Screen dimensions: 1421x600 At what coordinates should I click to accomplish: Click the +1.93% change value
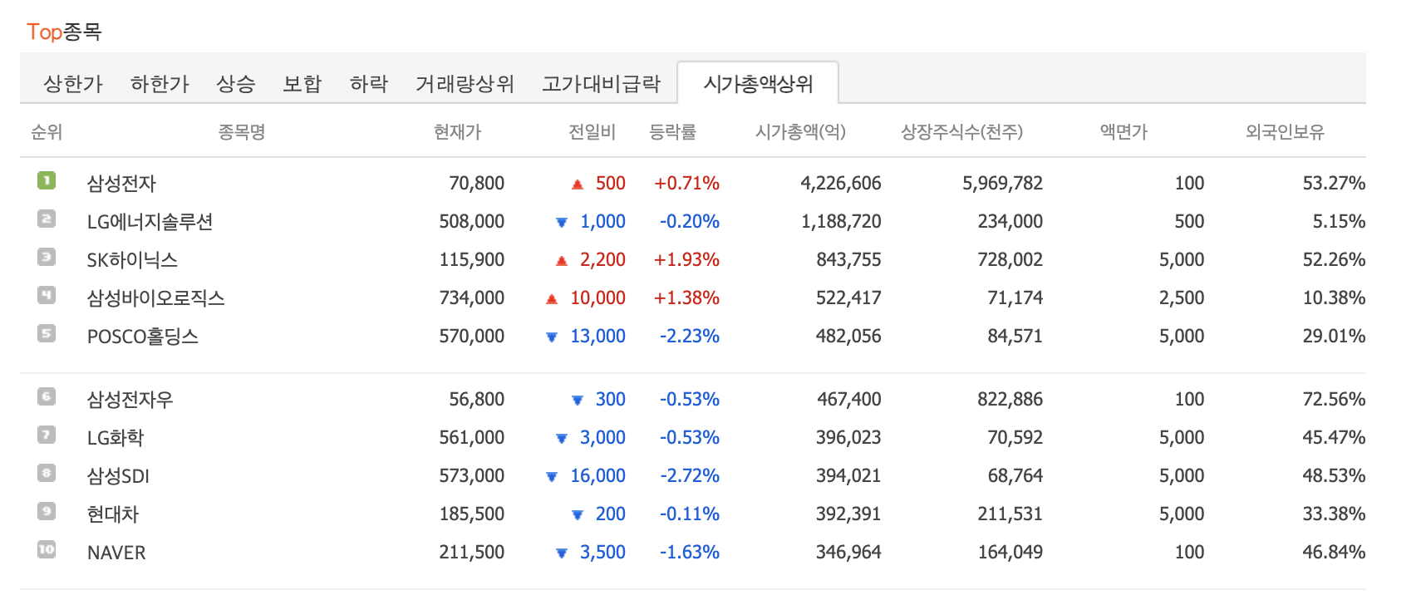coord(686,260)
